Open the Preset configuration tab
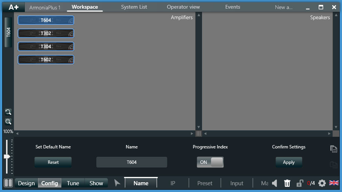 coord(205,183)
